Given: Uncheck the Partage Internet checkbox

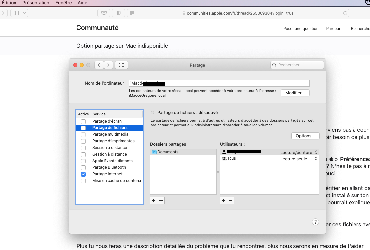Looking at the screenshot, I should pos(83,174).
